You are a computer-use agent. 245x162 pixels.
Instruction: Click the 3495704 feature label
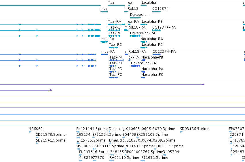(x=171, y=152)
